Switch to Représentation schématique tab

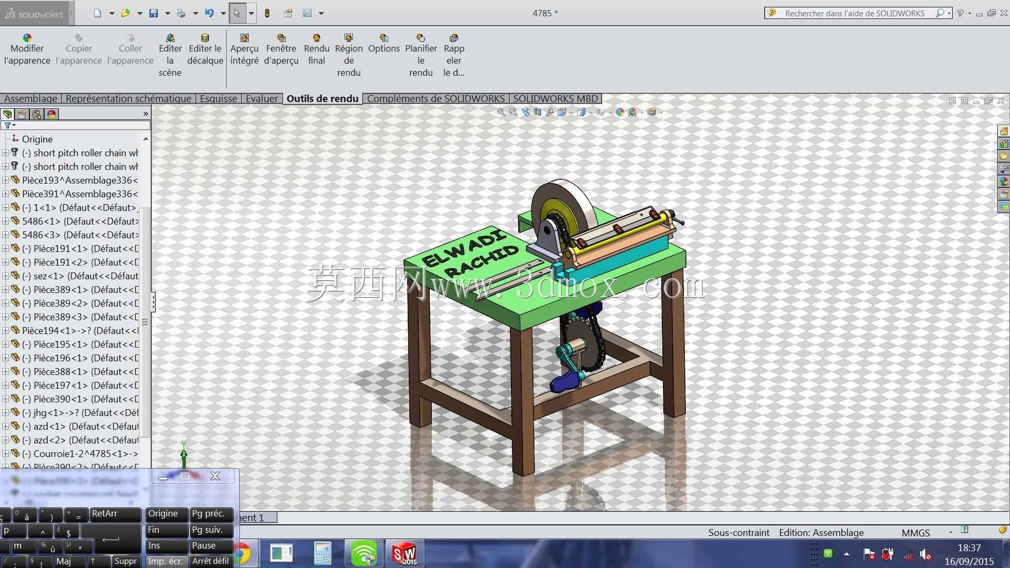tap(128, 99)
